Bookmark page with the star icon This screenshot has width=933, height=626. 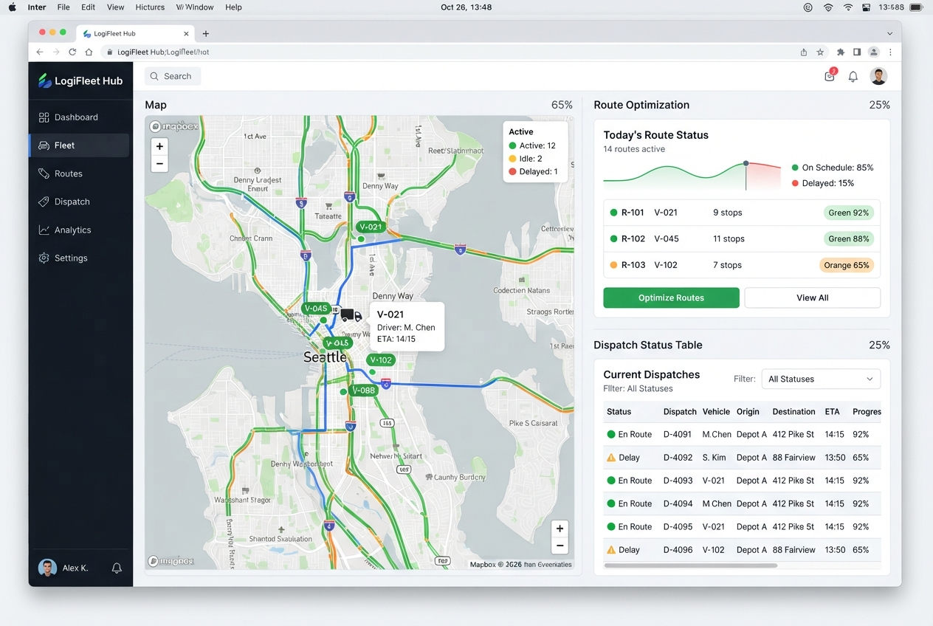[x=820, y=52]
